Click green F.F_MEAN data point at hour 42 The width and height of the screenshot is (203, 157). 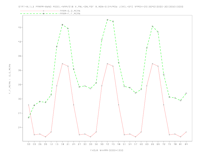click(x=107, y=20)
